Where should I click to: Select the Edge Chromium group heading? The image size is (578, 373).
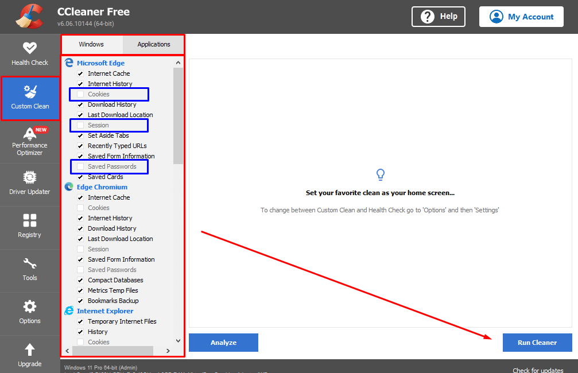[x=102, y=187]
